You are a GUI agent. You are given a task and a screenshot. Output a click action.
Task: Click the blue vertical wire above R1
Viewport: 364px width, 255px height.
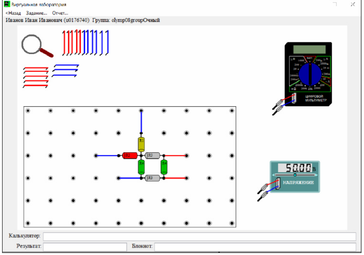pyautogui.click(x=141, y=122)
